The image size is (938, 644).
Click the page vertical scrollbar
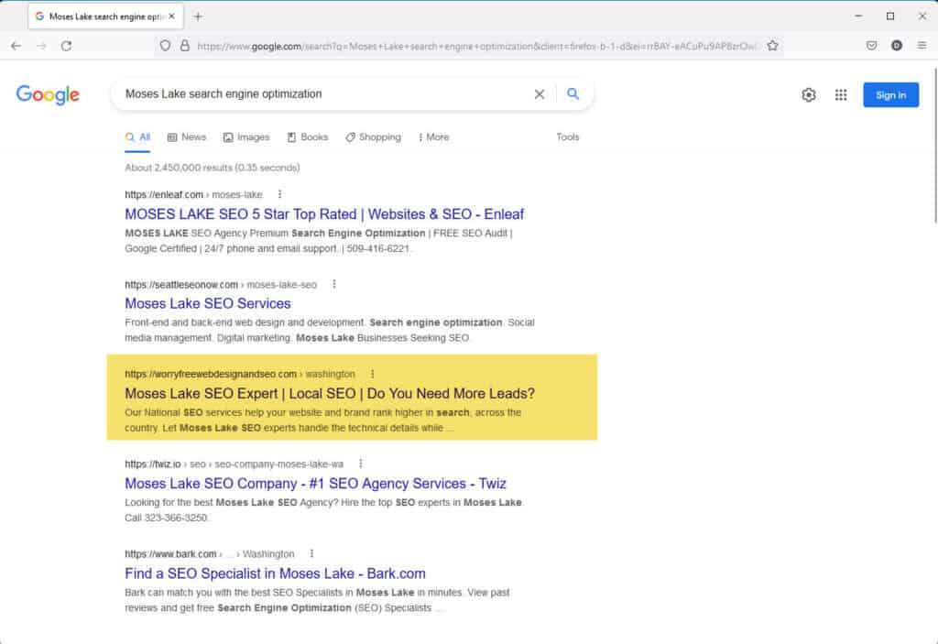(934, 147)
